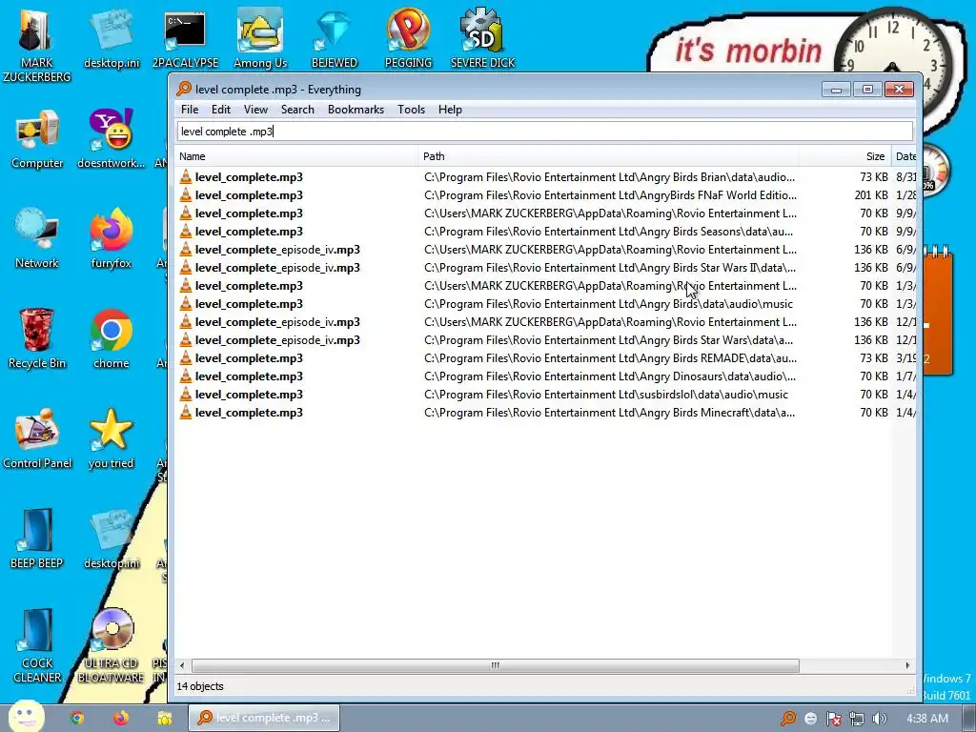The height and width of the screenshot is (732, 976).
Task: Select level_complete_episode_iv.mp3 in Angry Birds Star Wars II
Action: (545, 267)
